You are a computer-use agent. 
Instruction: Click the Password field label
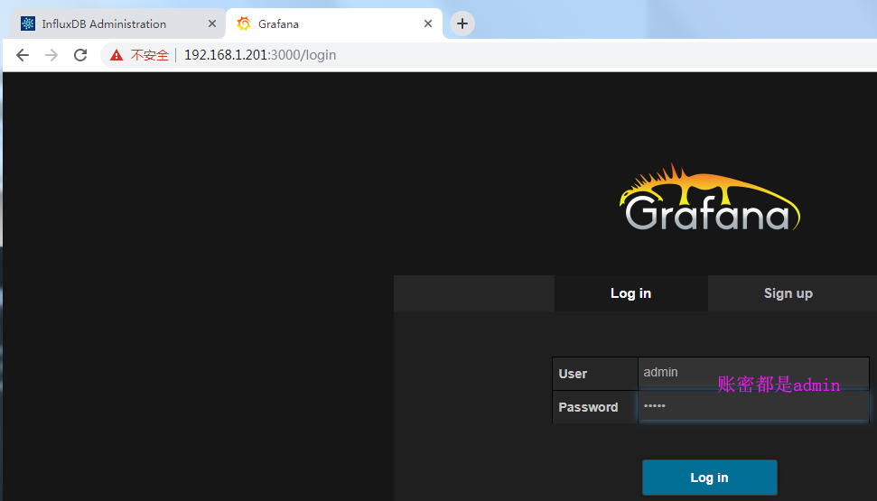click(588, 407)
